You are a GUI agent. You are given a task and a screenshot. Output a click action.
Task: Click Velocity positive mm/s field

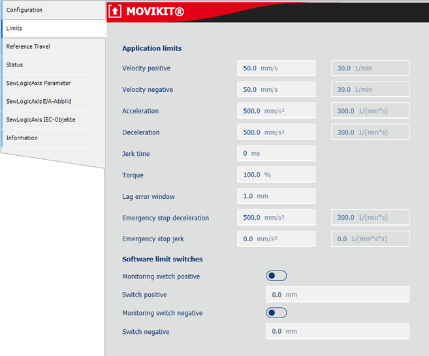pos(276,68)
